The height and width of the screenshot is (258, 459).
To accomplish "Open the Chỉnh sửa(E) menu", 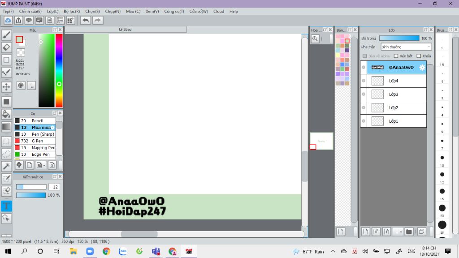I will coord(30,11).
